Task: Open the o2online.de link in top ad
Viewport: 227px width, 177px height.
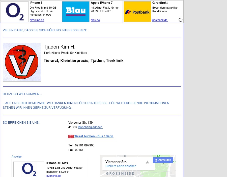Action: [37, 20]
